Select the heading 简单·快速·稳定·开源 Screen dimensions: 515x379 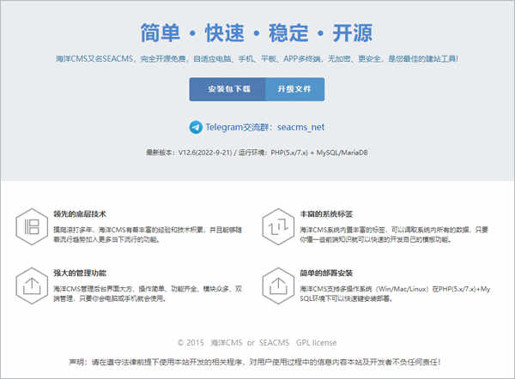point(257,33)
